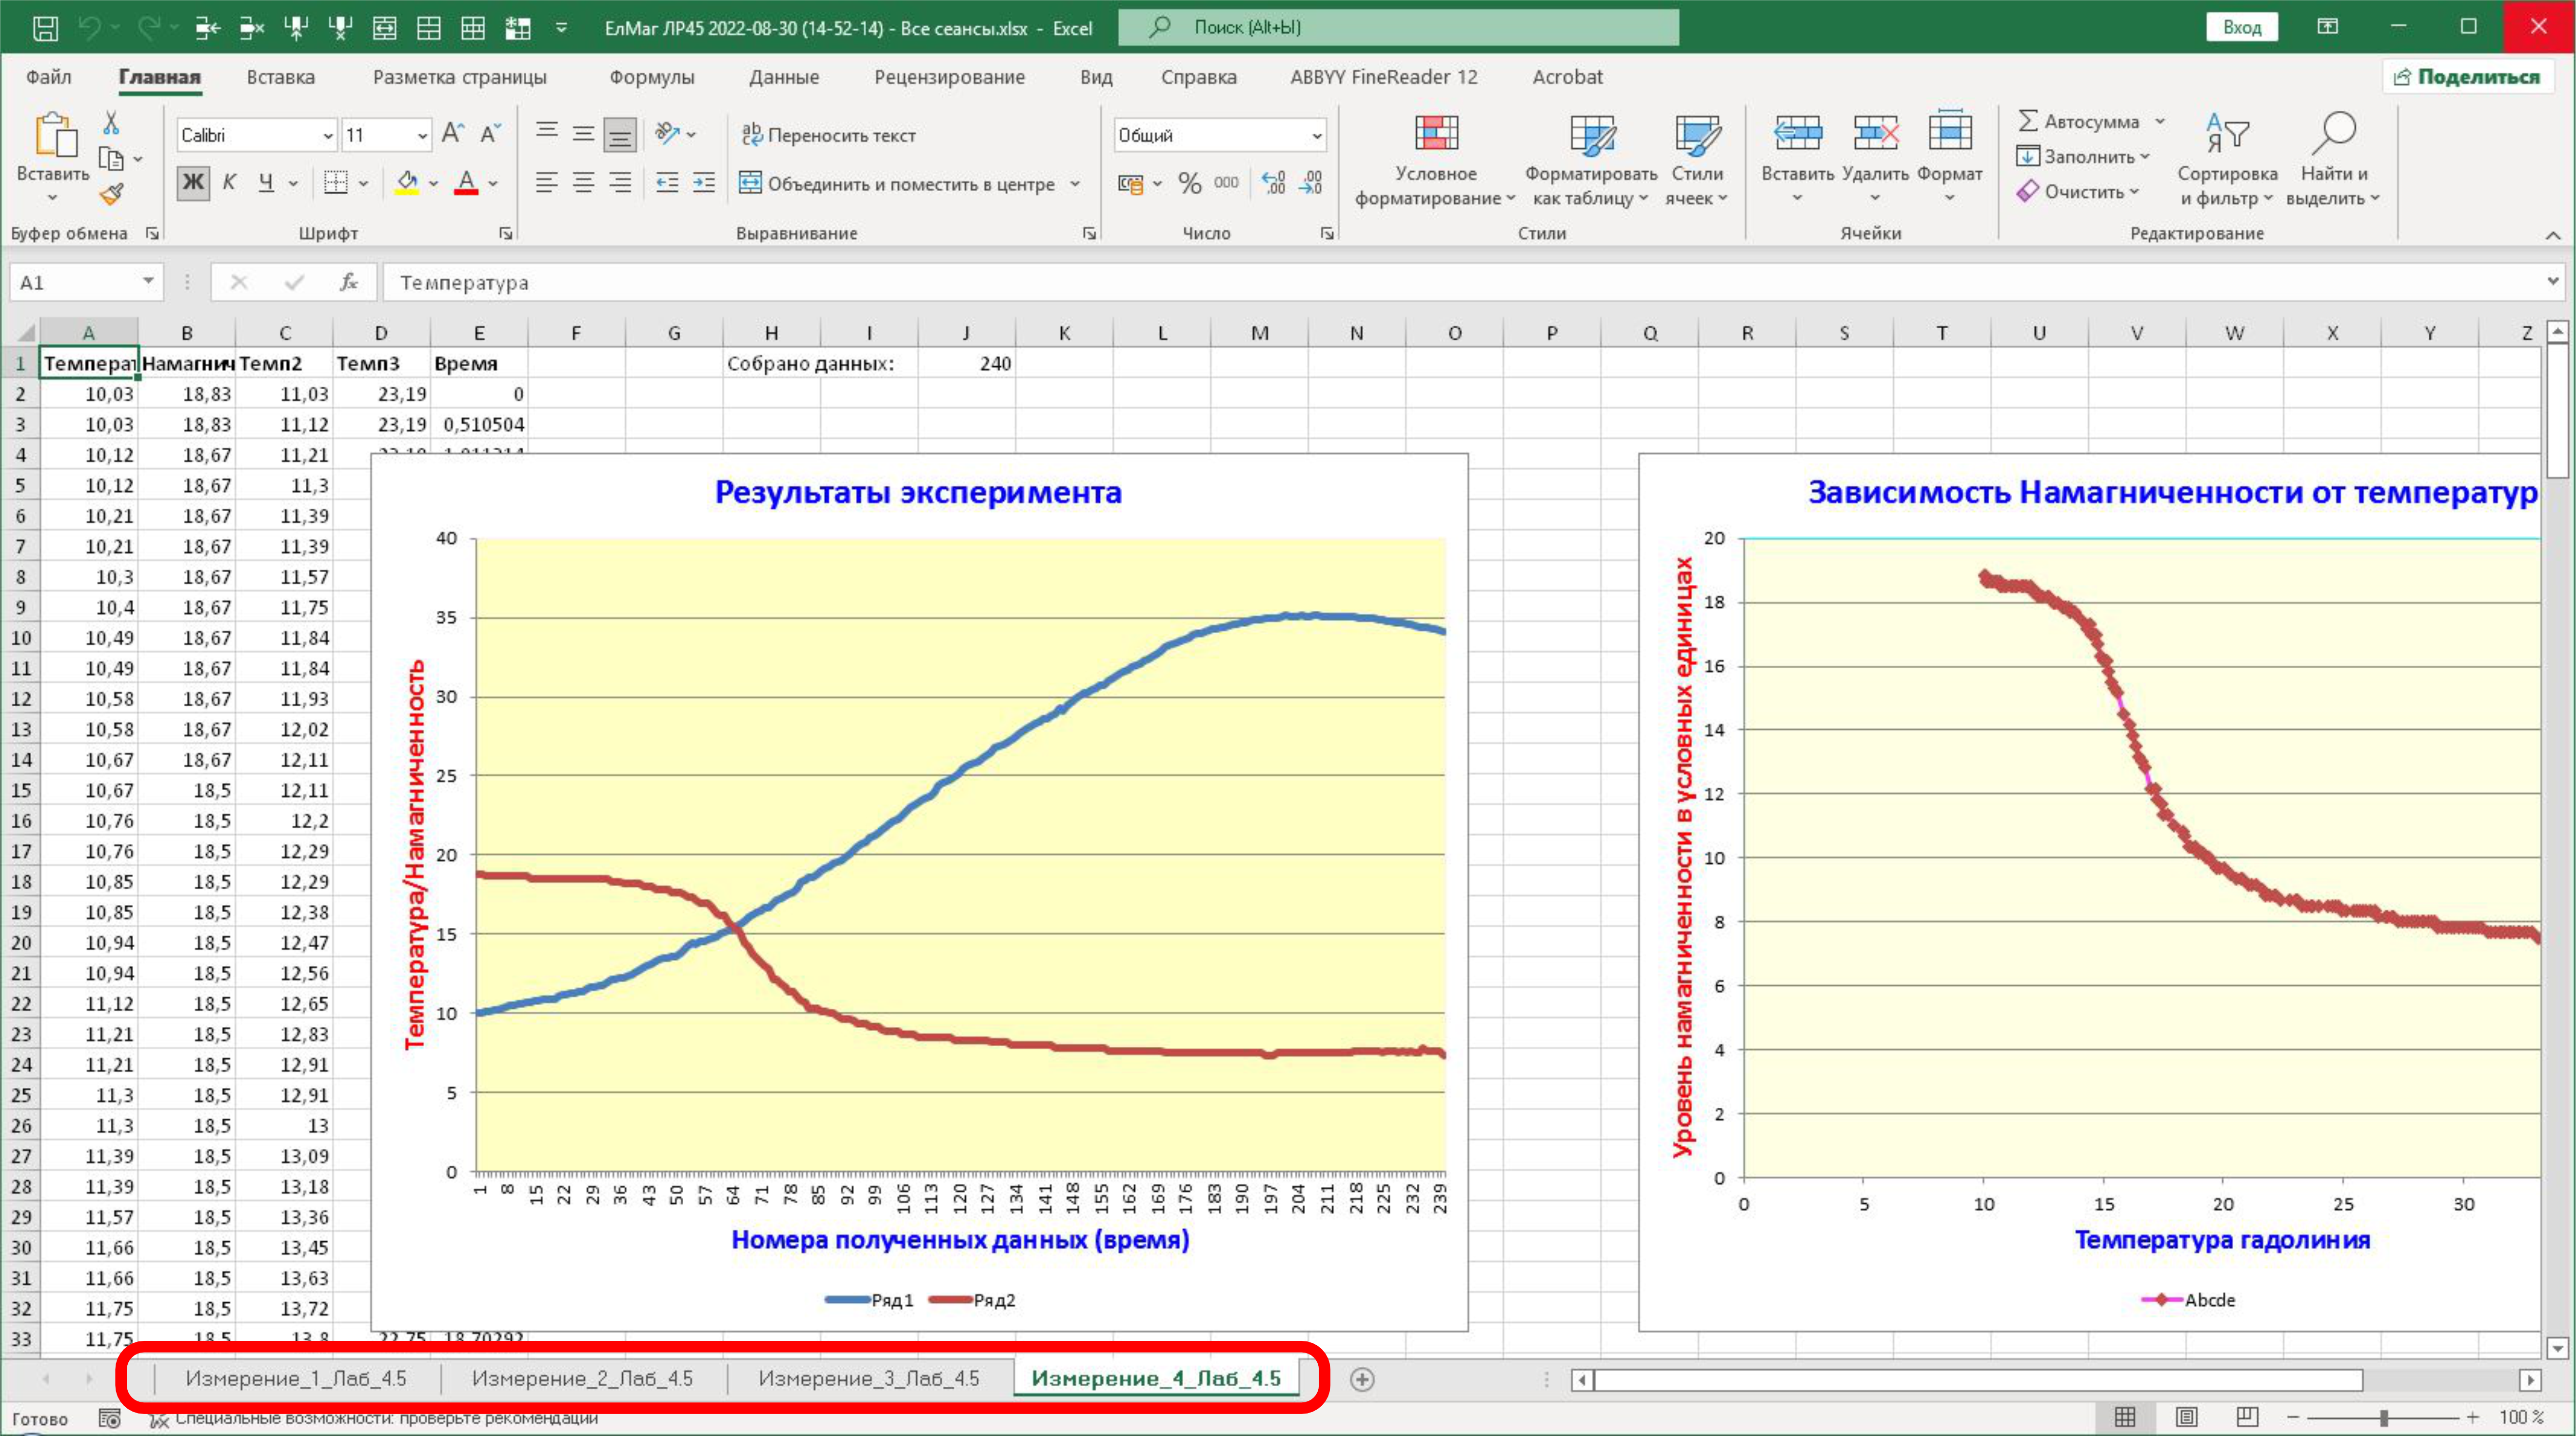Image resolution: width=2576 pixels, height=1436 pixels.
Task: Click the Поделиться share button
Action: click(x=2467, y=77)
